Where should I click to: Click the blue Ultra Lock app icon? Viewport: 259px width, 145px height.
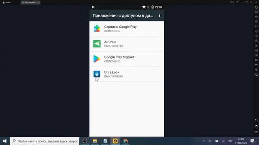(x=97, y=74)
